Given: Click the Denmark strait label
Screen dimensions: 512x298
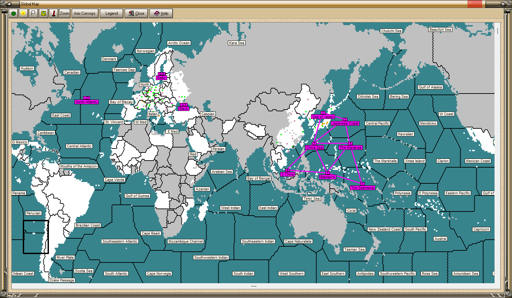Looking at the screenshot, I should coord(109,59).
